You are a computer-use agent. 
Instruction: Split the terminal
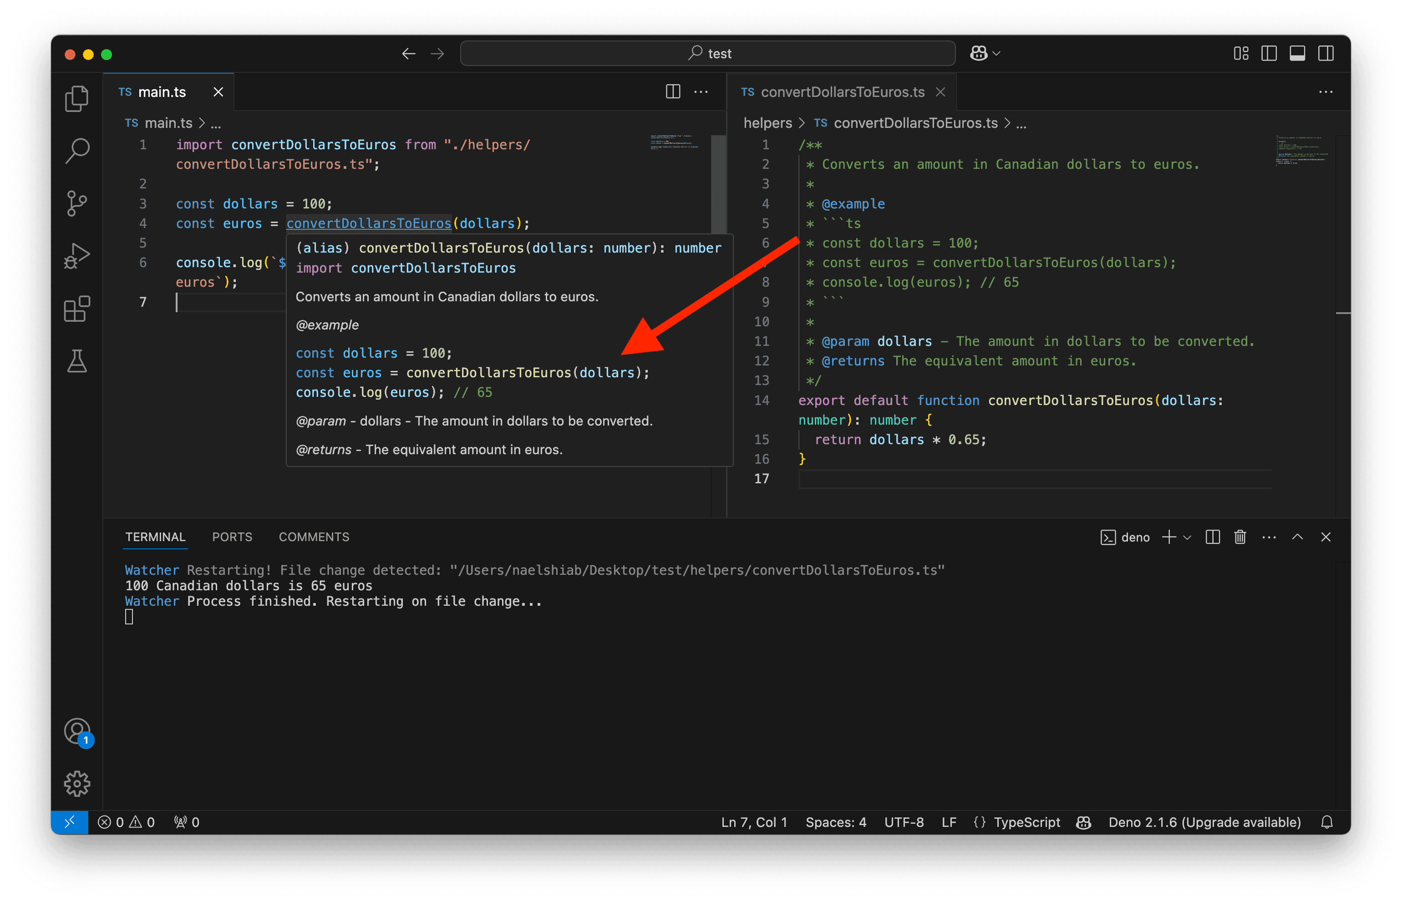click(x=1213, y=537)
